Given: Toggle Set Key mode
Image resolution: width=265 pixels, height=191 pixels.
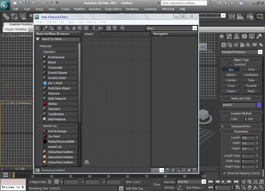Looking at the screenshot, I should [169, 188].
